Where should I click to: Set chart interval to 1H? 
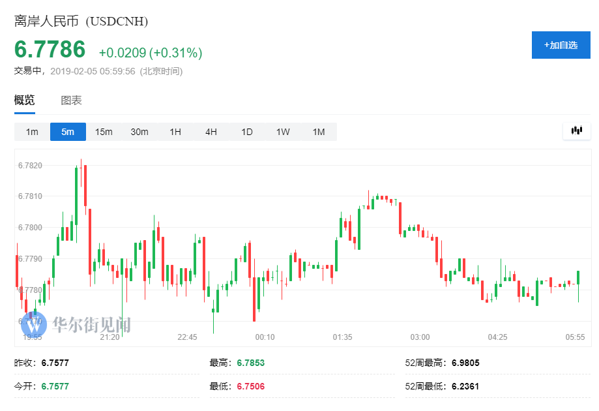click(x=175, y=132)
